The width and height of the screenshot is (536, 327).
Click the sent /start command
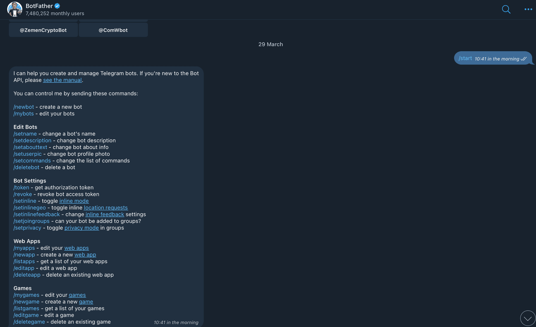[x=465, y=58]
